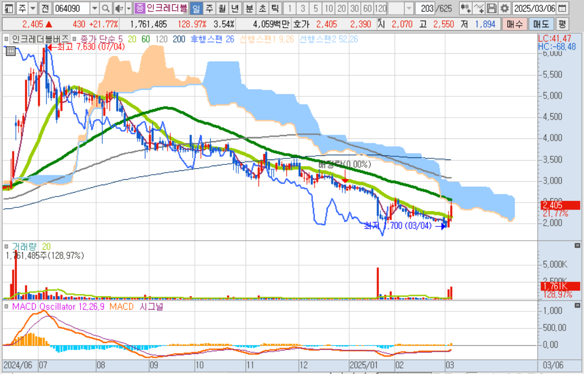
Task: Select minute 분 chart period
Action: click(249, 8)
